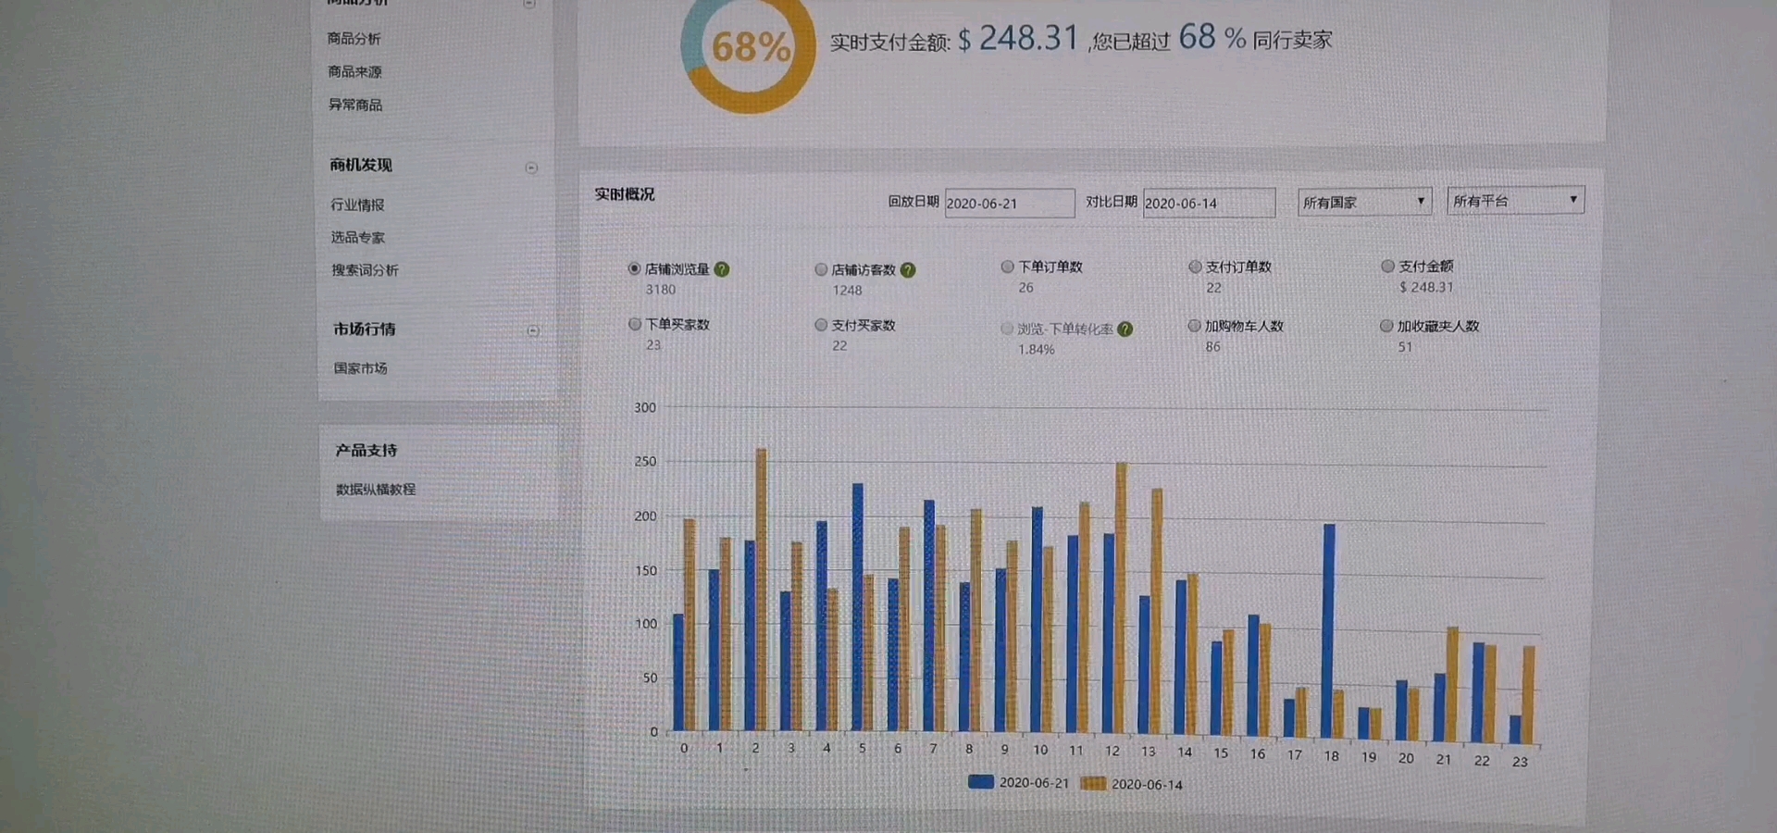Screen dimensions: 1777x833
Task: Open 行业情报 in the sidebar
Action: (x=357, y=205)
